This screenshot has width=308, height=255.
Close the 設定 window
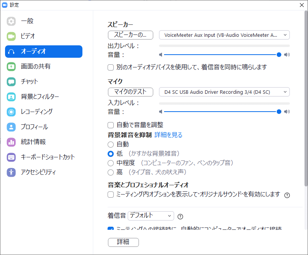pos(302,5)
